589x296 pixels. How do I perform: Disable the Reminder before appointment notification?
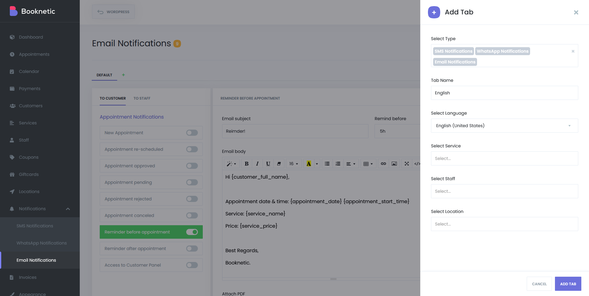pos(192,232)
